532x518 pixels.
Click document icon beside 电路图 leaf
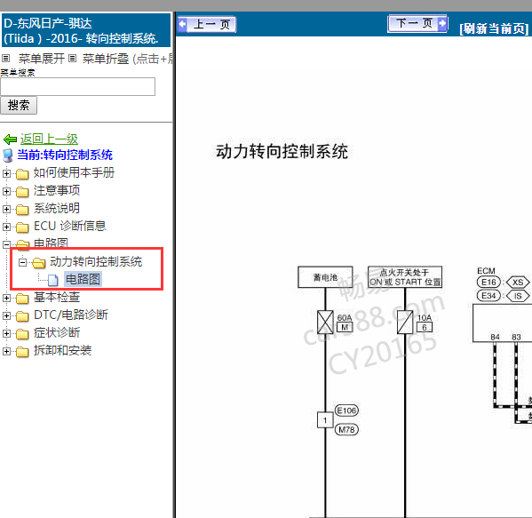pos(53,281)
